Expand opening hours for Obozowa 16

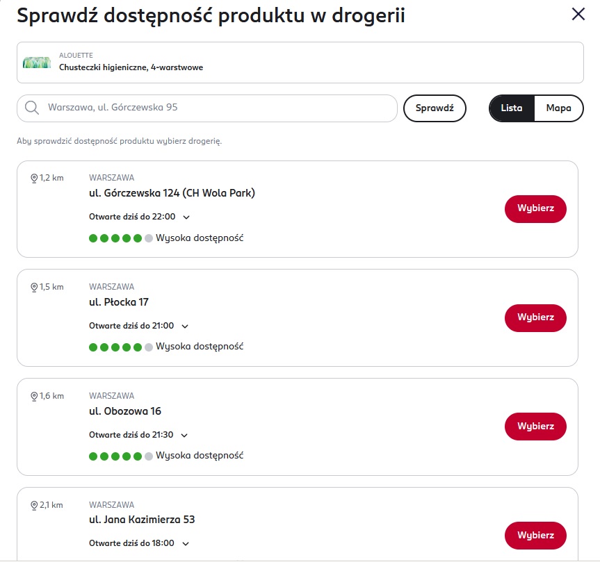click(x=184, y=436)
